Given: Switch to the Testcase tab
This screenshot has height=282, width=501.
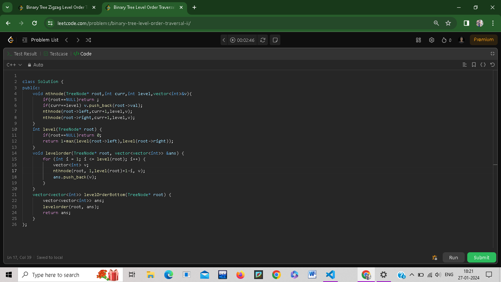Looking at the screenshot, I should tap(56, 54).
